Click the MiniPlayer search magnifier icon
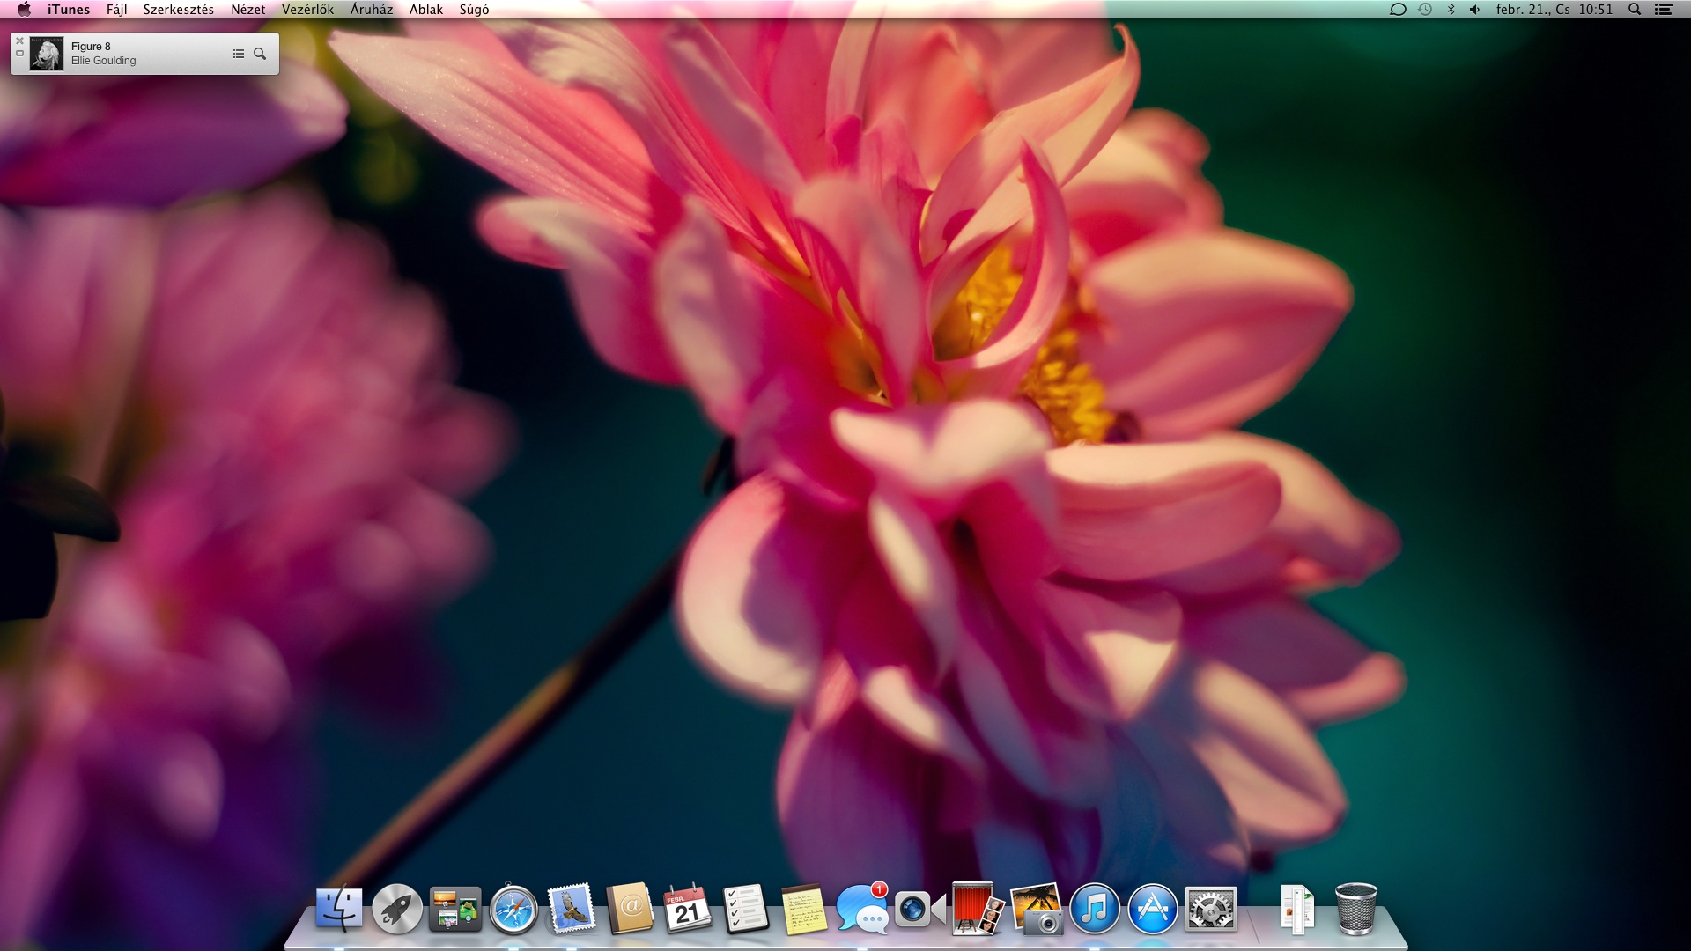 click(x=260, y=54)
